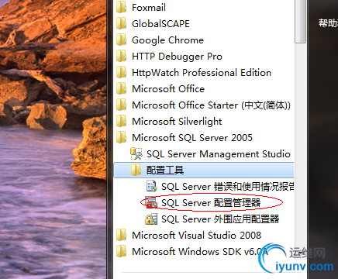The width and height of the screenshot is (338, 279).
Task: Expand Microsoft Visual Studio 2008 group
Action: [197, 236]
